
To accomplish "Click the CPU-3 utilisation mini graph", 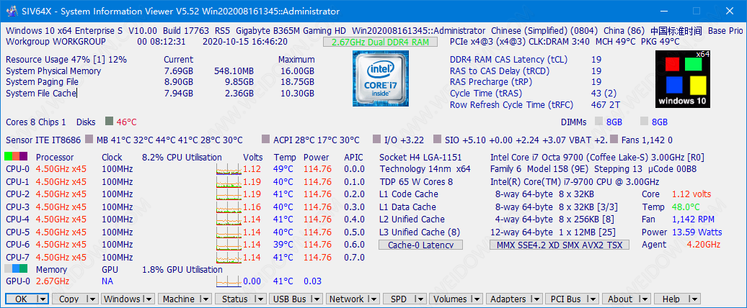I will tap(228, 207).
